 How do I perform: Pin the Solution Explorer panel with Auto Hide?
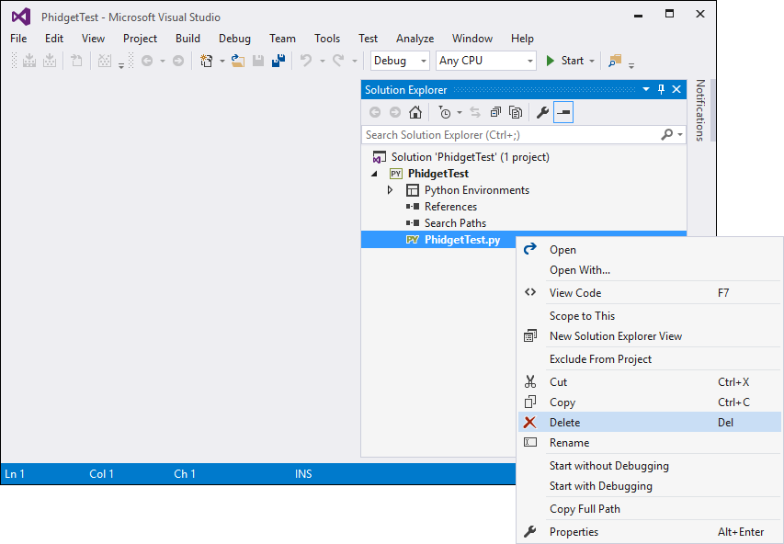[x=661, y=89]
